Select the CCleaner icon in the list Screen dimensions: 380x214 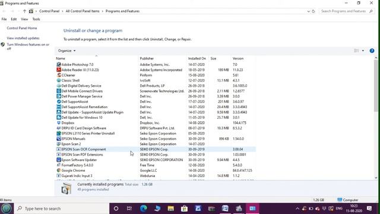59,75
